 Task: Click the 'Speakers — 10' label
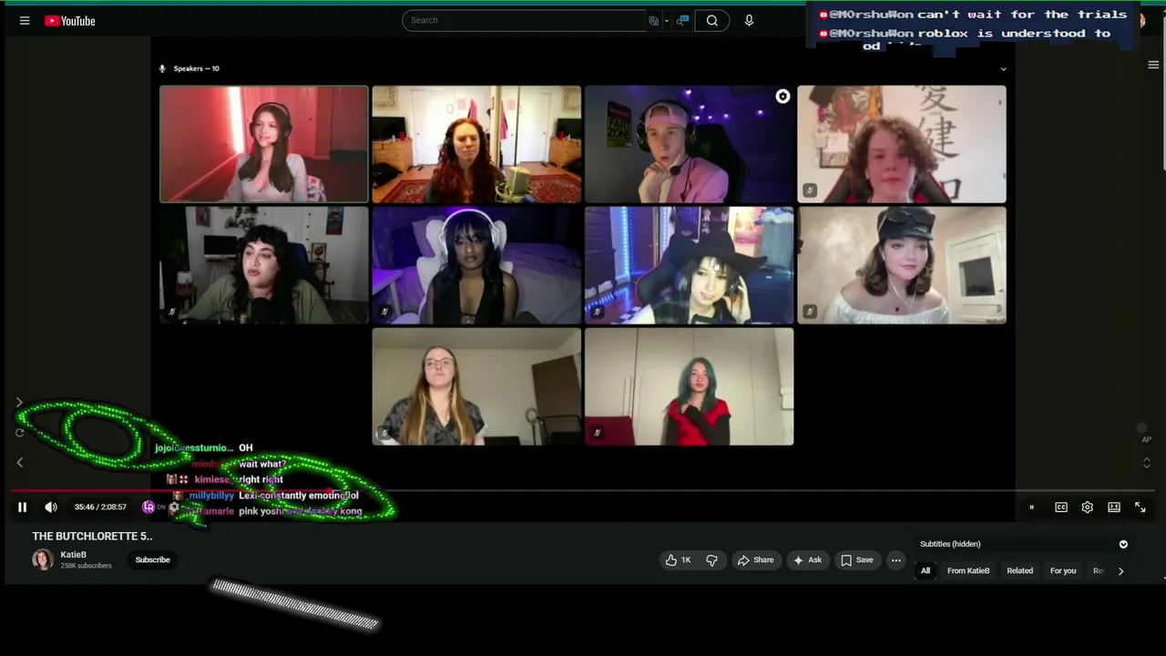[196, 68]
